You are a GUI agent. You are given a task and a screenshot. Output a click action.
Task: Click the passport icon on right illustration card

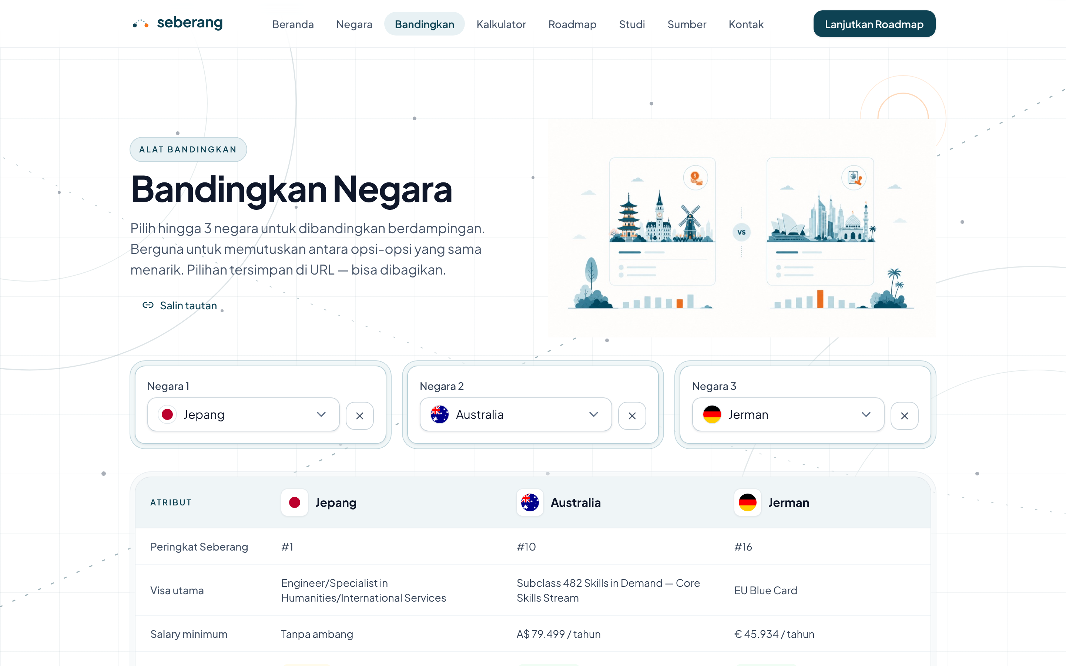[x=854, y=178]
